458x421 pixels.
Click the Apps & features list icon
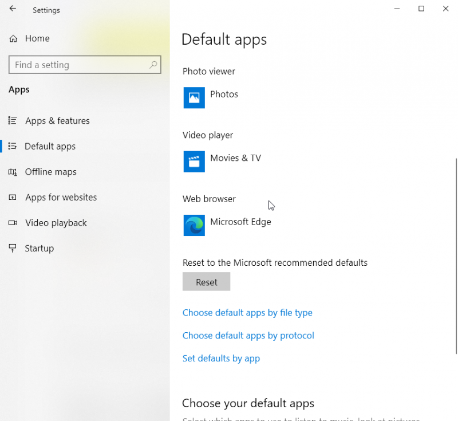click(x=13, y=120)
